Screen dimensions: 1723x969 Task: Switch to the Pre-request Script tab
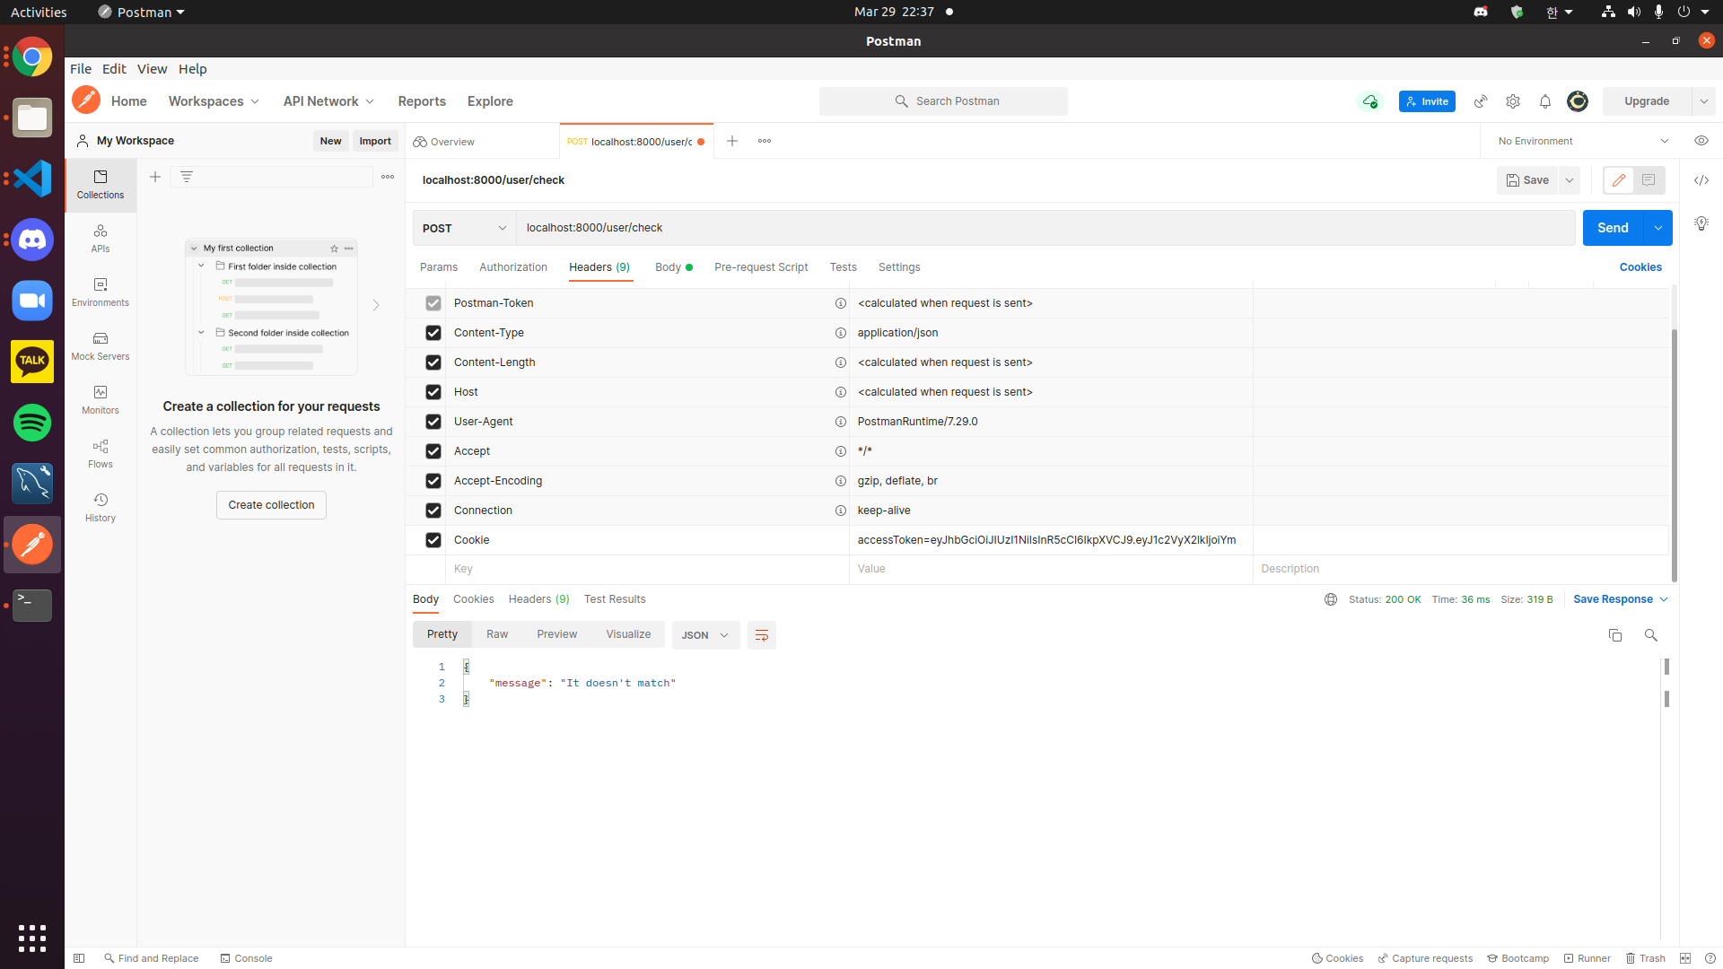761,267
